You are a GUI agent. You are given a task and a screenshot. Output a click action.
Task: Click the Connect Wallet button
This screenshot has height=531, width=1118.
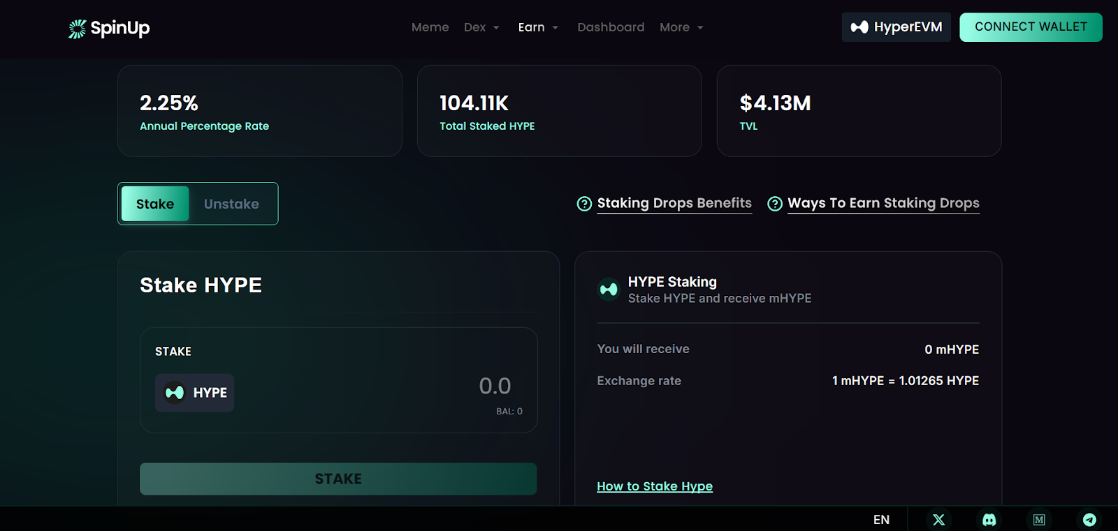pyautogui.click(x=1031, y=27)
